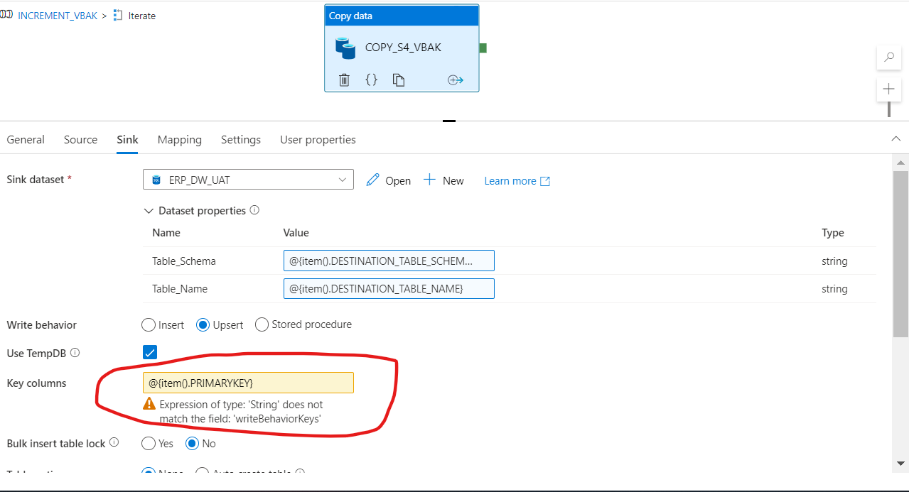Image resolution: width=909 pixels, height=492 pixels.
Task: Click the pencil icon for Open dataset
Action: tap(372, 180)
